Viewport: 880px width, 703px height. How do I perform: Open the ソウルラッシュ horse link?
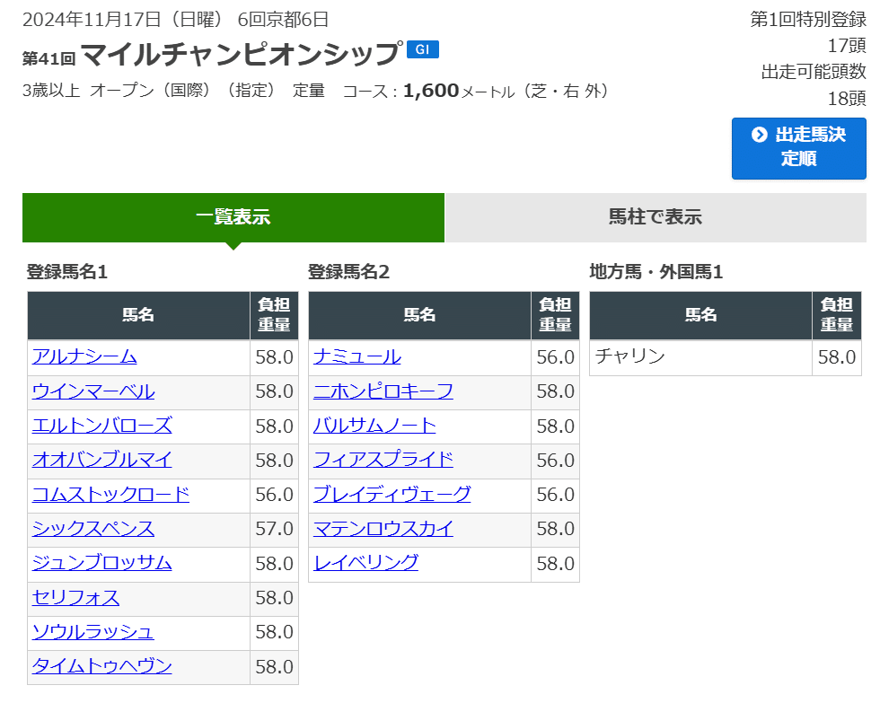point(93,632)
